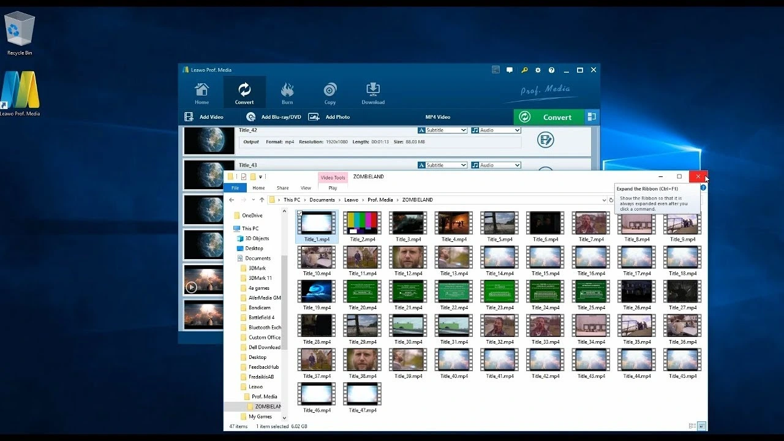This screenshot has width=784, height=441.
Task: Open the Download module in Leawo
Action: (x=373, y=93)
